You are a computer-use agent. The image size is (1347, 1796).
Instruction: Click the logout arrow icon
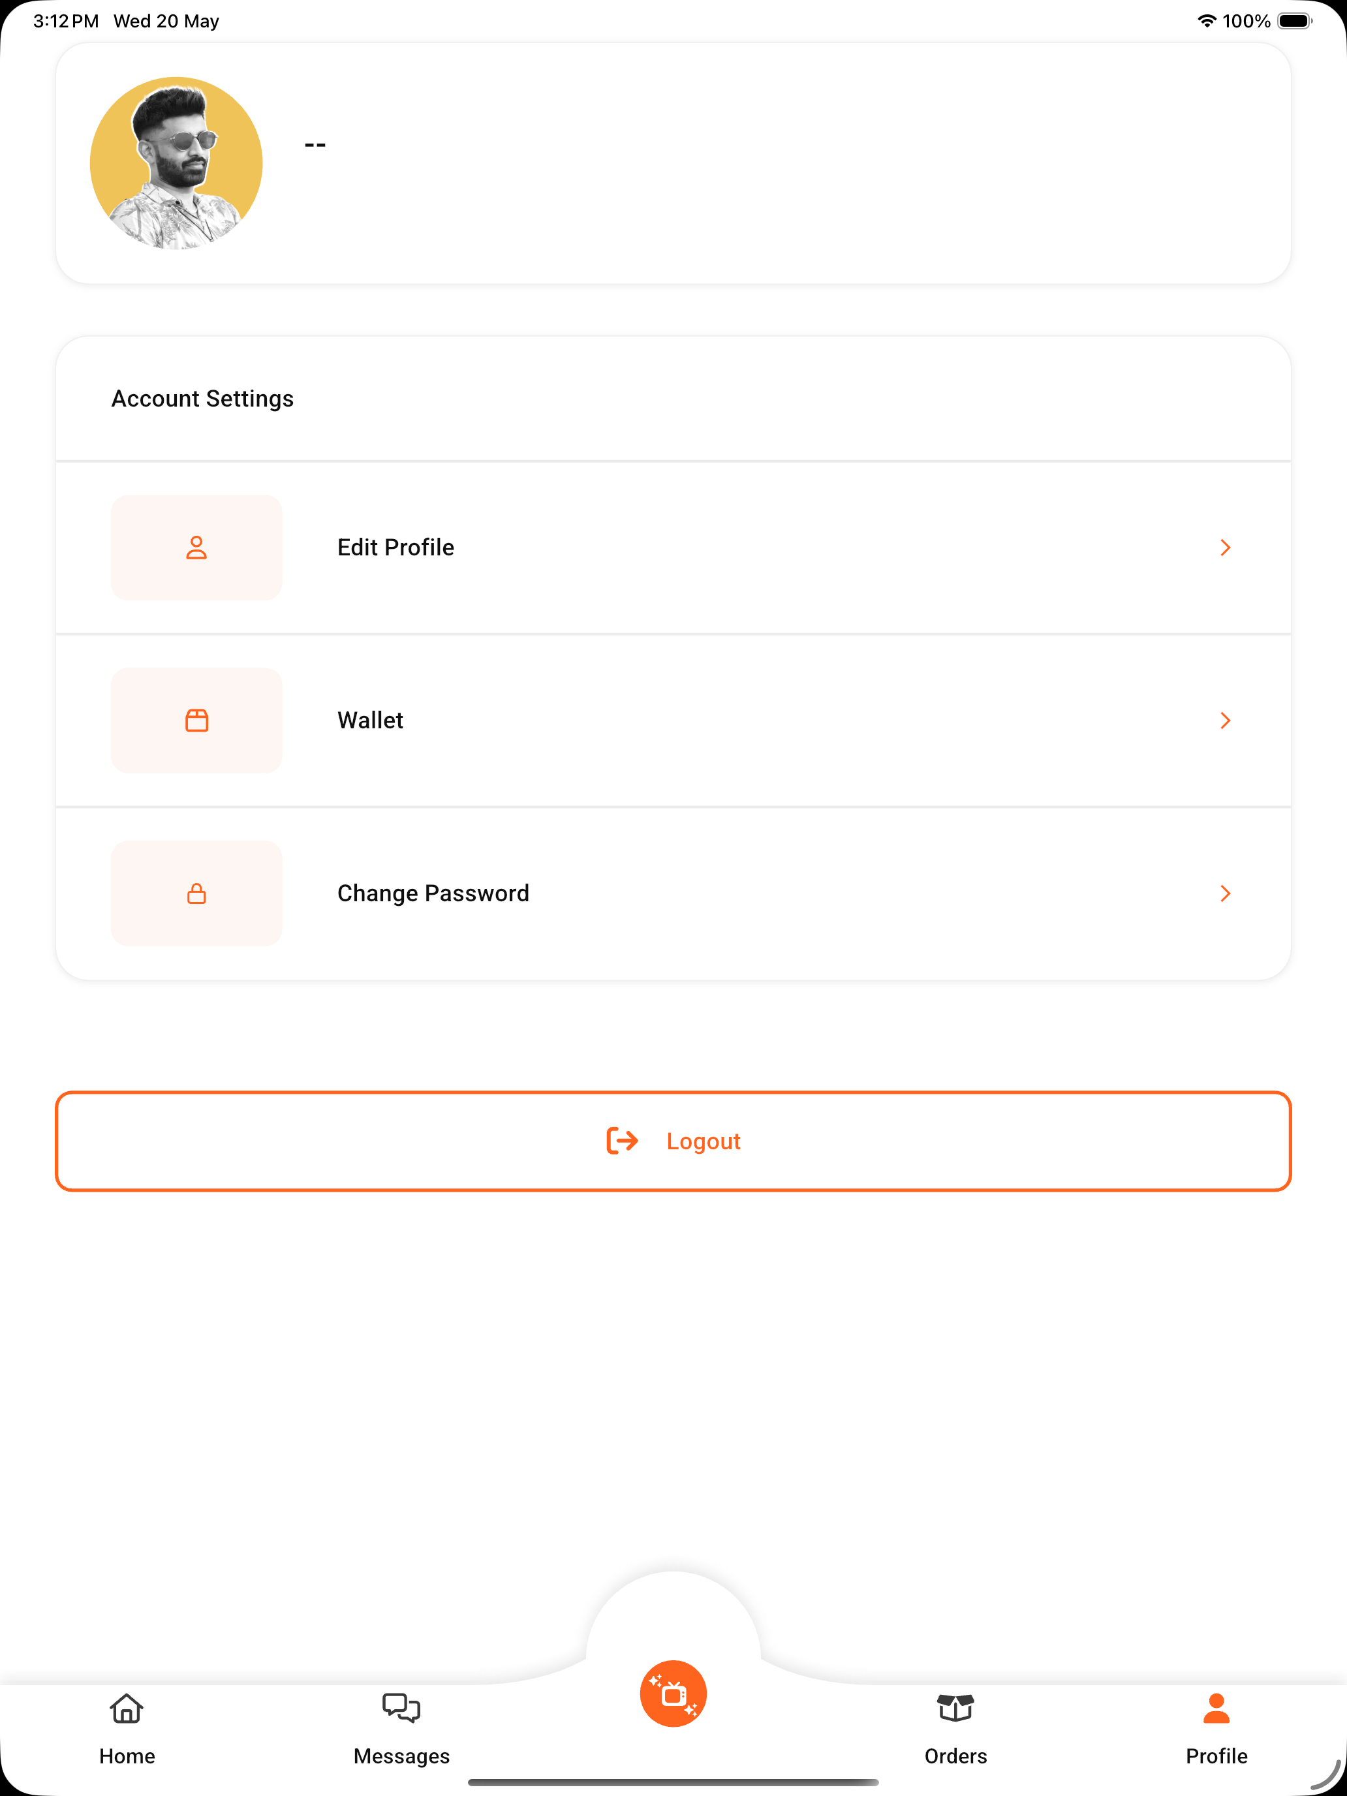pyautogui.click(x=623, y=1141)
